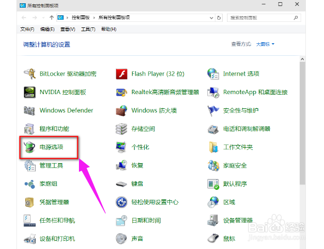
Task: Click the scrollbar up arrow
Action: pos(303,59)
